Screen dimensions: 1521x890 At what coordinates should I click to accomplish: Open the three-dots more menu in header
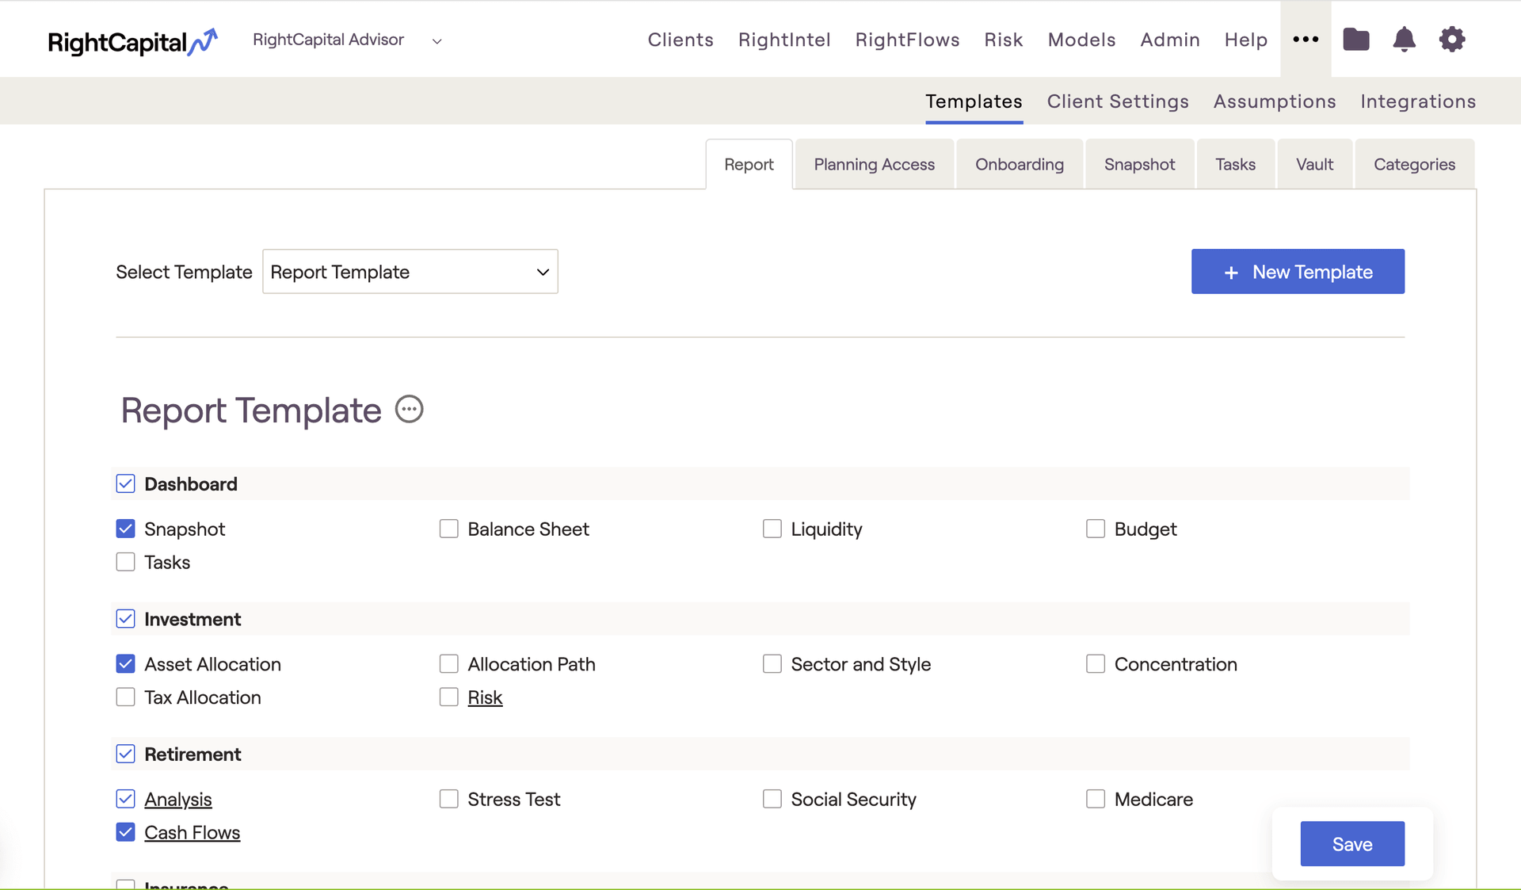[1306, 39]
